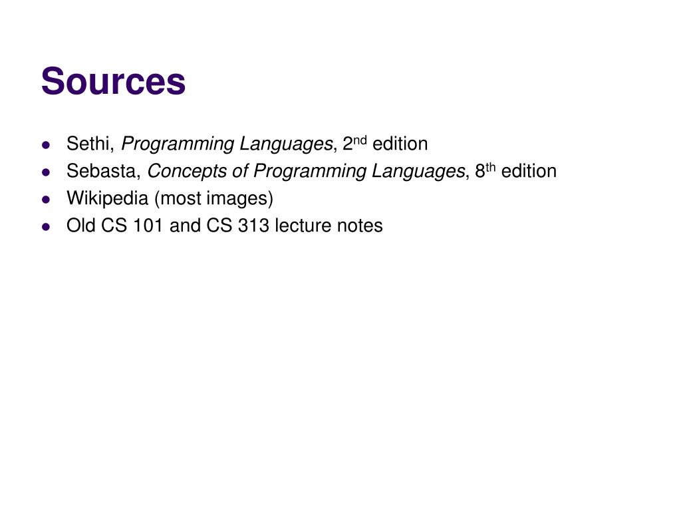This screenshot has height=511, width=681.
Task: Click italic "Programming Languages" in first bullet
Action: pyautogui.click(x=227, y=144)
